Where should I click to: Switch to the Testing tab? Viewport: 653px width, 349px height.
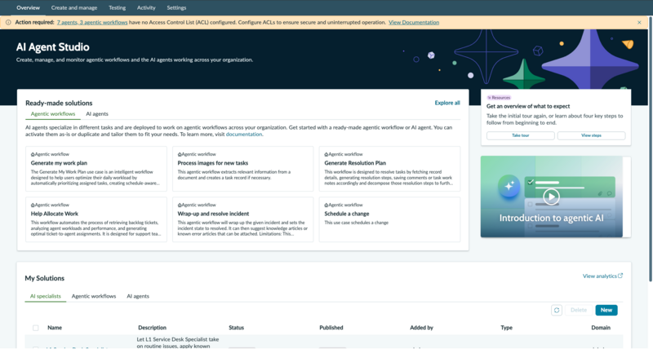coord(117,7)
